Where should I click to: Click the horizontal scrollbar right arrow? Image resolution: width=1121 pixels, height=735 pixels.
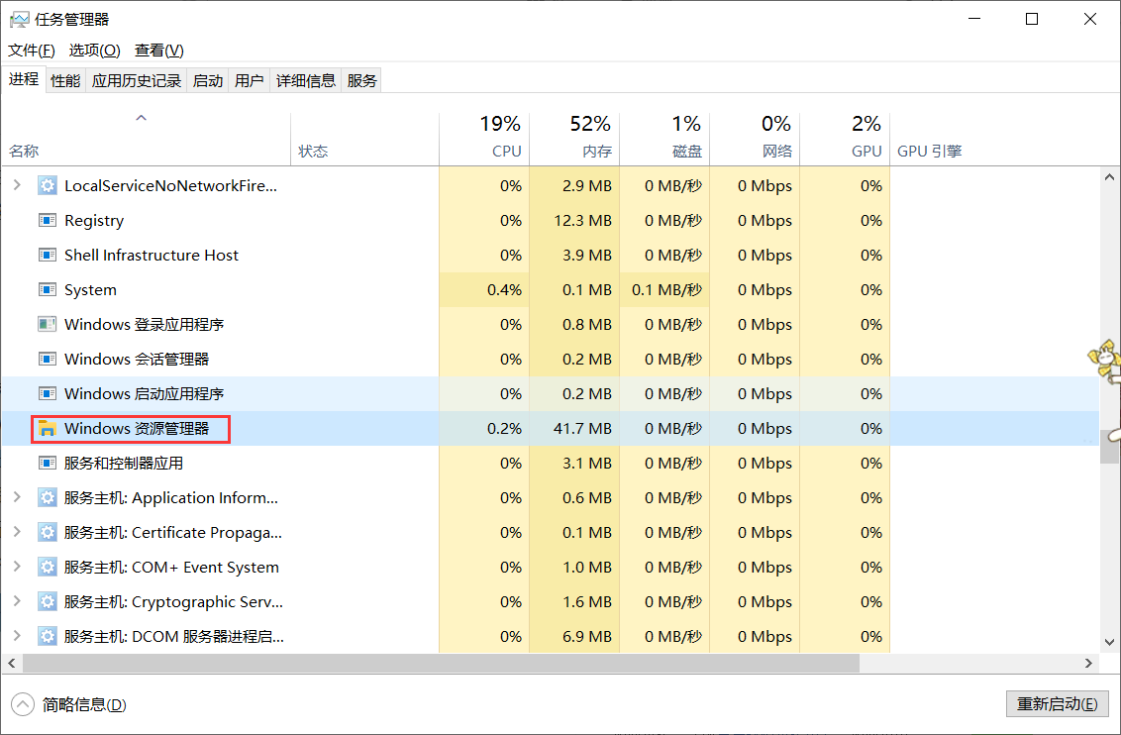[x=1089, y=664]
